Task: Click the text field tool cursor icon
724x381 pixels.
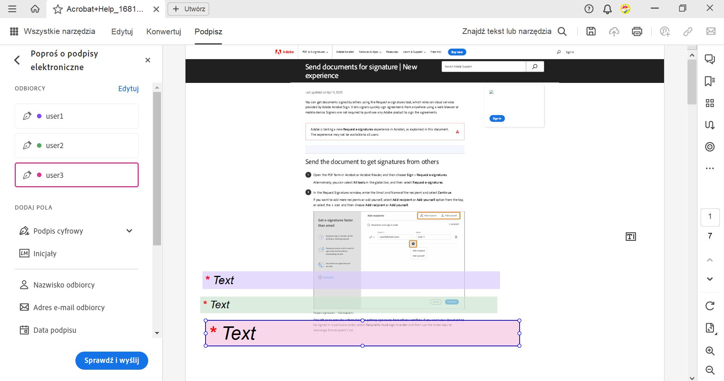Action: coord(631,237)
